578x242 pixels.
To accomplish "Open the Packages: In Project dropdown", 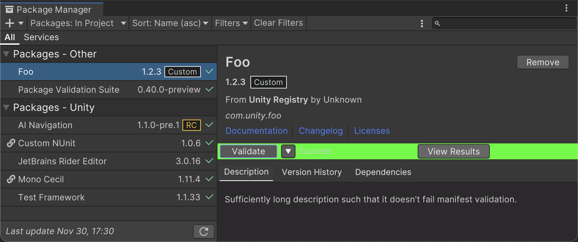I will 78,23.
